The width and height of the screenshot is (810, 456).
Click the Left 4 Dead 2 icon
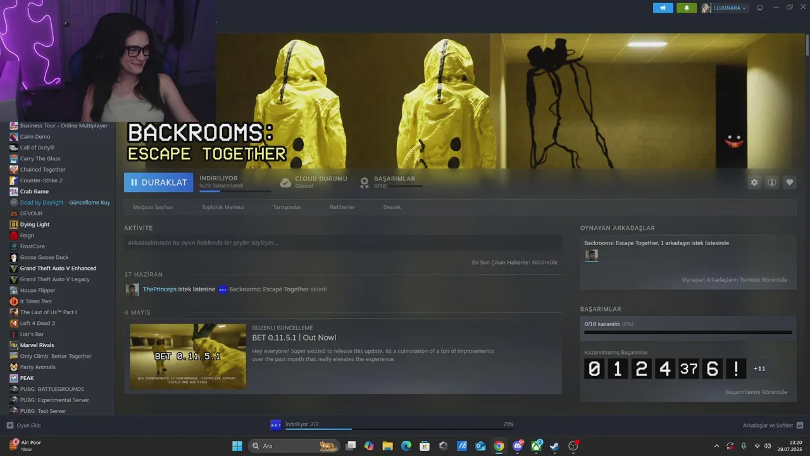(14, 323)
